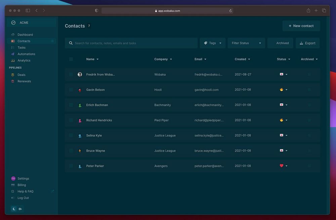This screenshot has width=336, height=220.
Task: Toggle archived checkbox for Peter Parker
Action: point(309,166)
